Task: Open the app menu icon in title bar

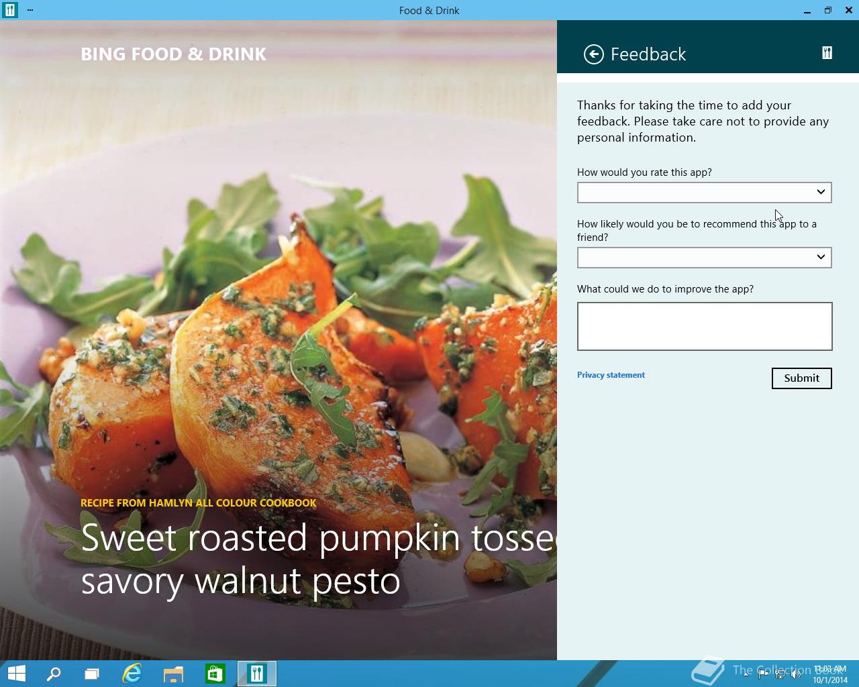Action: [9, 10]
